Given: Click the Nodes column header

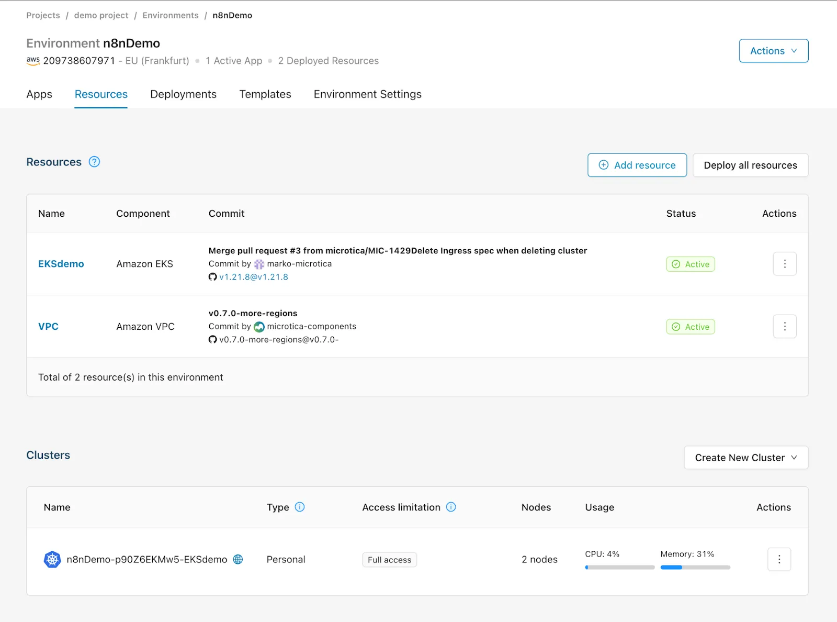Looking at the screenshot, I should [x=536, y=507].
